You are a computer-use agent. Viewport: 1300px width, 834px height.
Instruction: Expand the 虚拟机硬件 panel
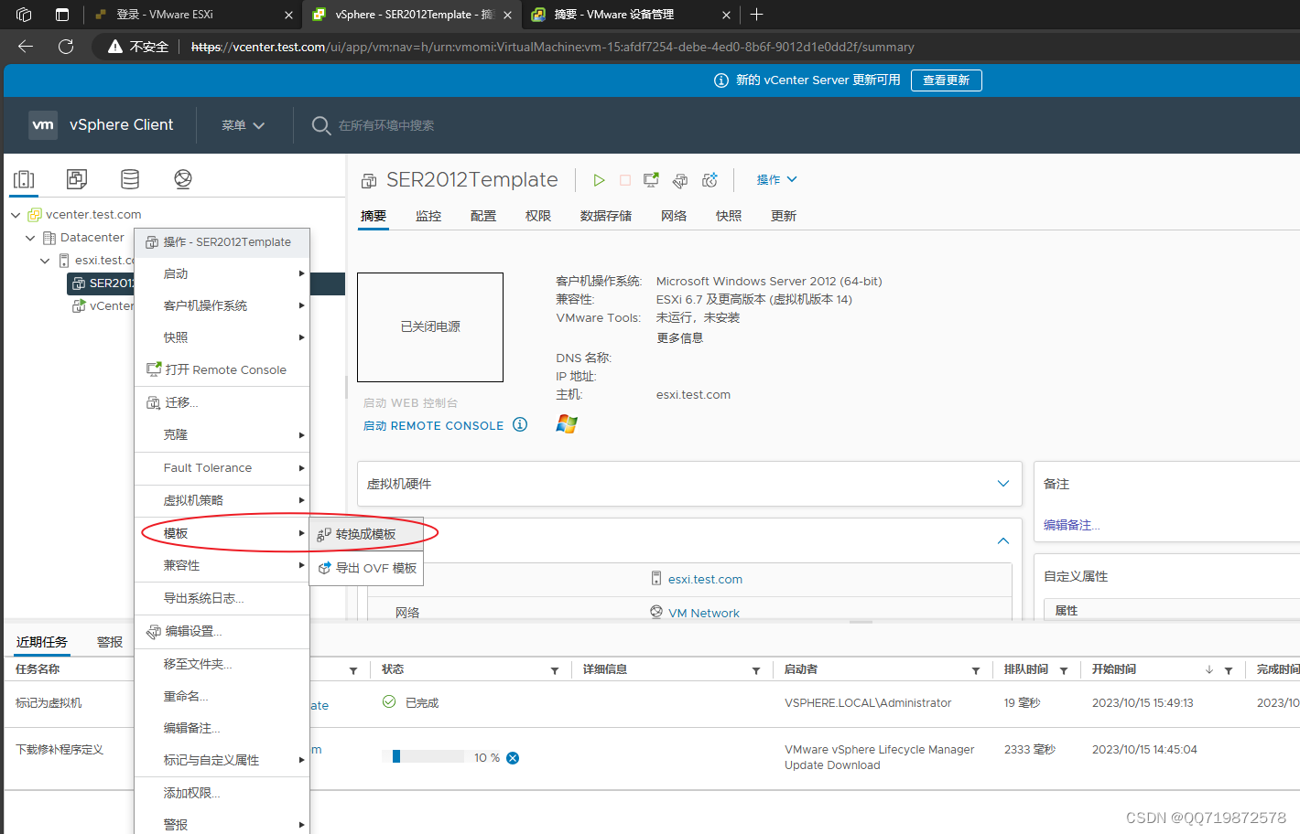click(x=1003, y=484)
